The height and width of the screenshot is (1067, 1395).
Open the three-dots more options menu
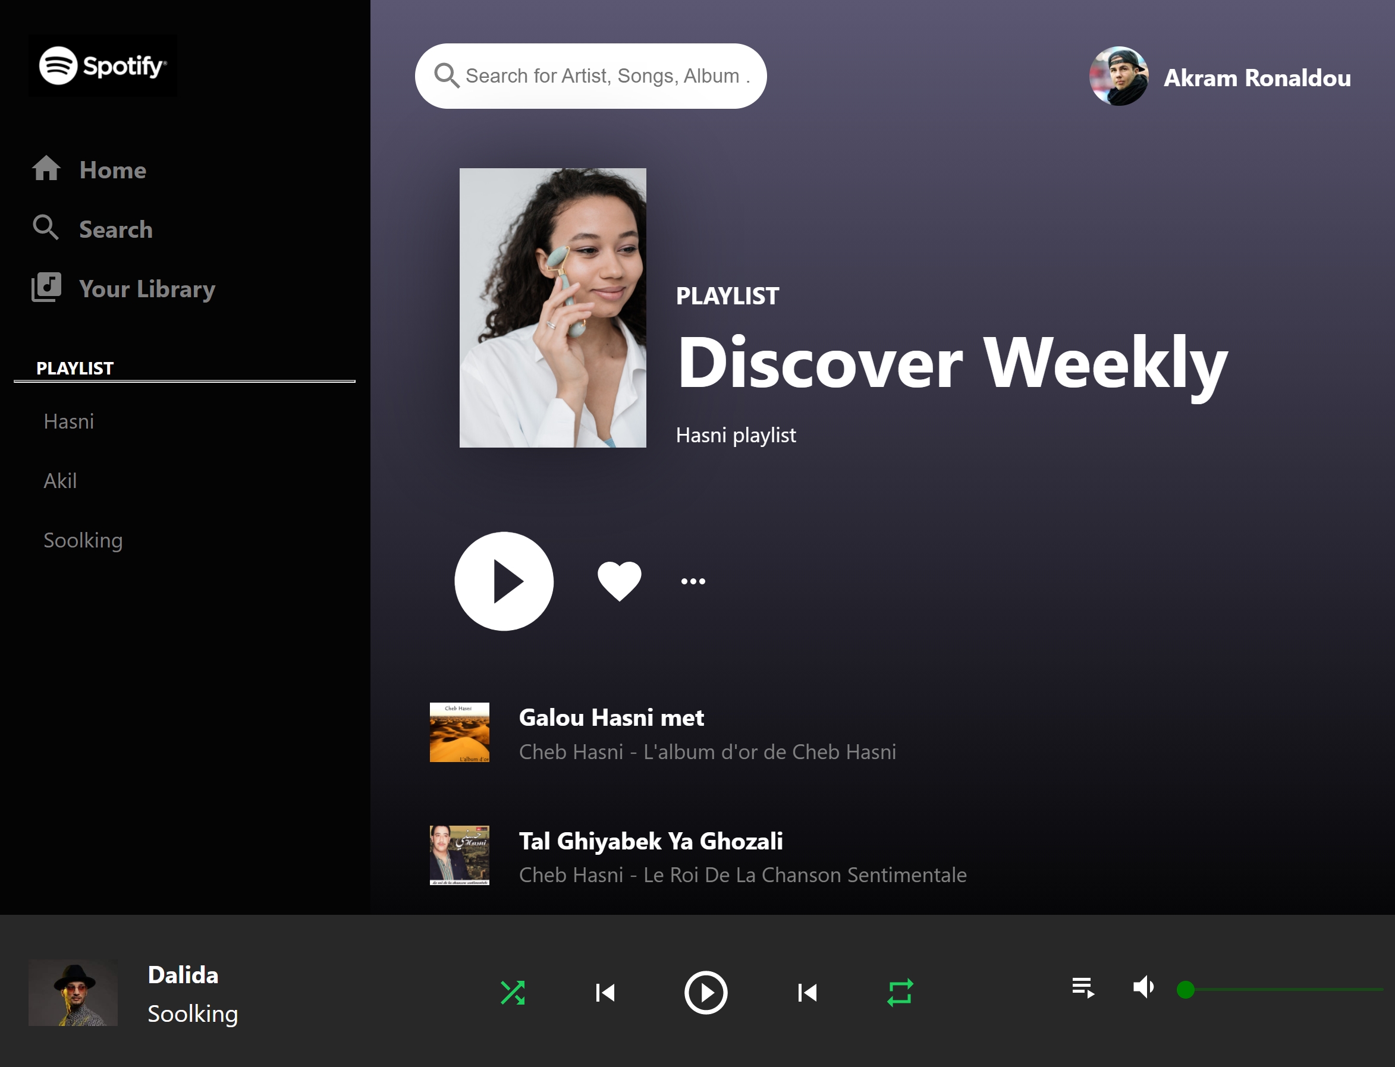pyautogui.click(x=692, y=581)
